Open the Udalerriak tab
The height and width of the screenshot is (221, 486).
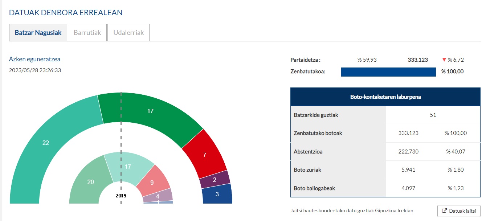click(128, 33)
